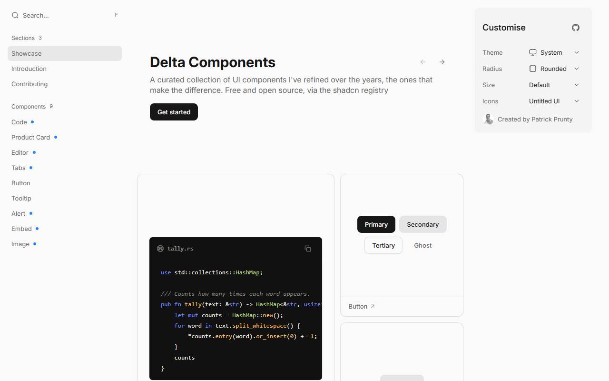Image resolution: width=609 pixels, height=381 pixels.
Task: Navigate to the Product Card component
Action: tap(65, 137)
